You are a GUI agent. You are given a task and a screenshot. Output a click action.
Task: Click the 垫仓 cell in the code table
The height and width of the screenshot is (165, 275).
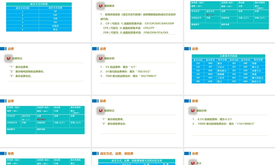pyautogui.click(x=55, y=30)
